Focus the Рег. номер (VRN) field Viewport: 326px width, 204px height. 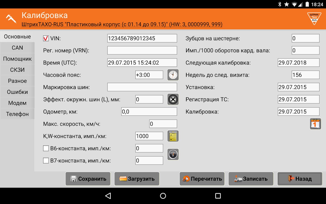(142, 51)
